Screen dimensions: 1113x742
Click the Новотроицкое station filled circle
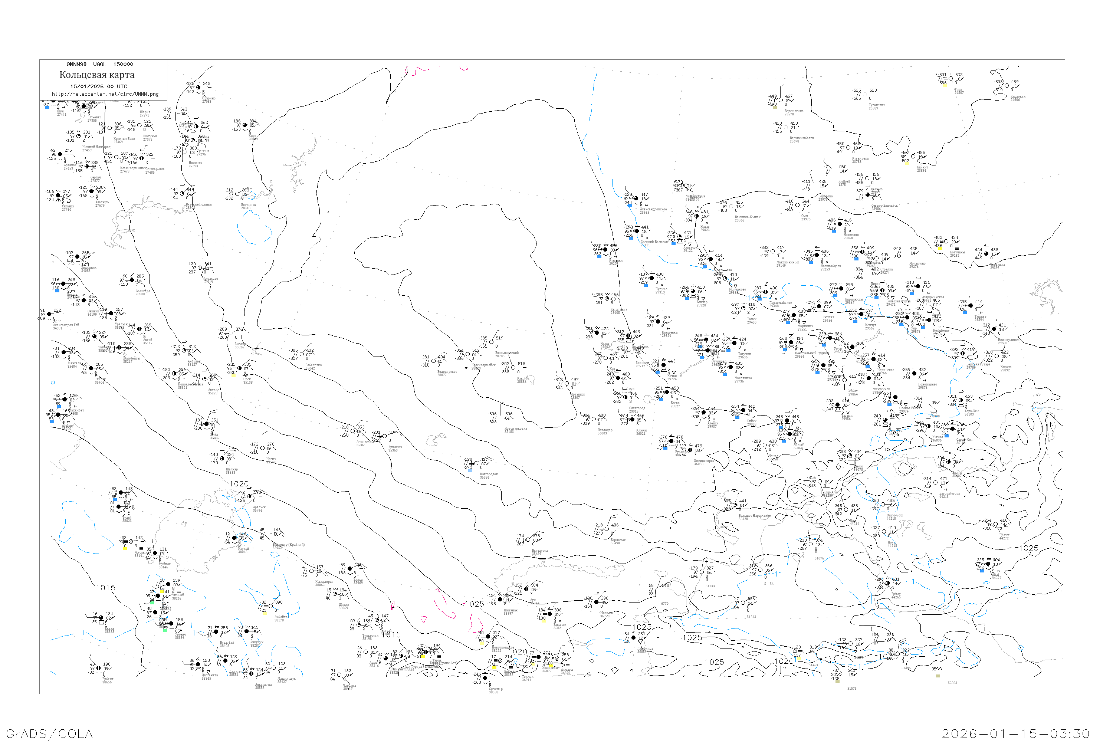pyautogui.click(x=488, y=637)
